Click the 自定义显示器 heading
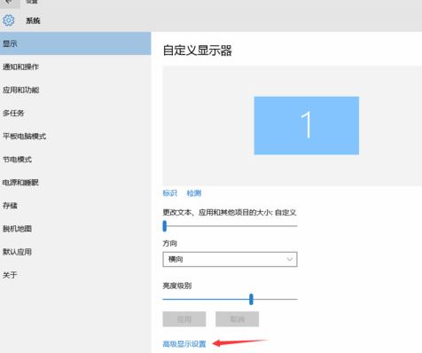Screen dimensions: 422x353 (x=198, y=51)
